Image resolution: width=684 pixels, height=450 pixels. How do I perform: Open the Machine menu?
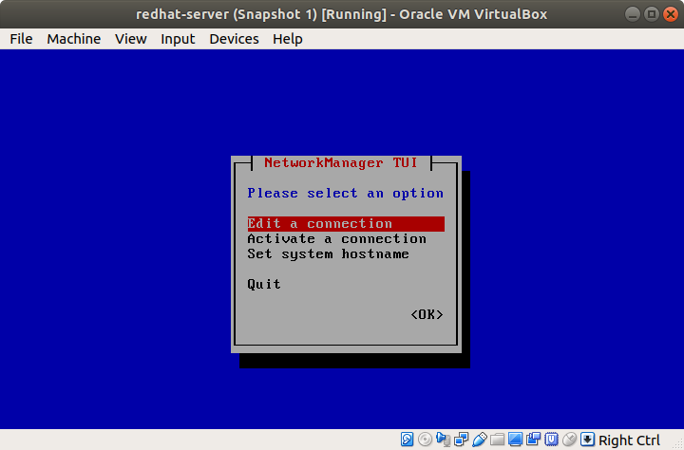[x=74, y=39]
